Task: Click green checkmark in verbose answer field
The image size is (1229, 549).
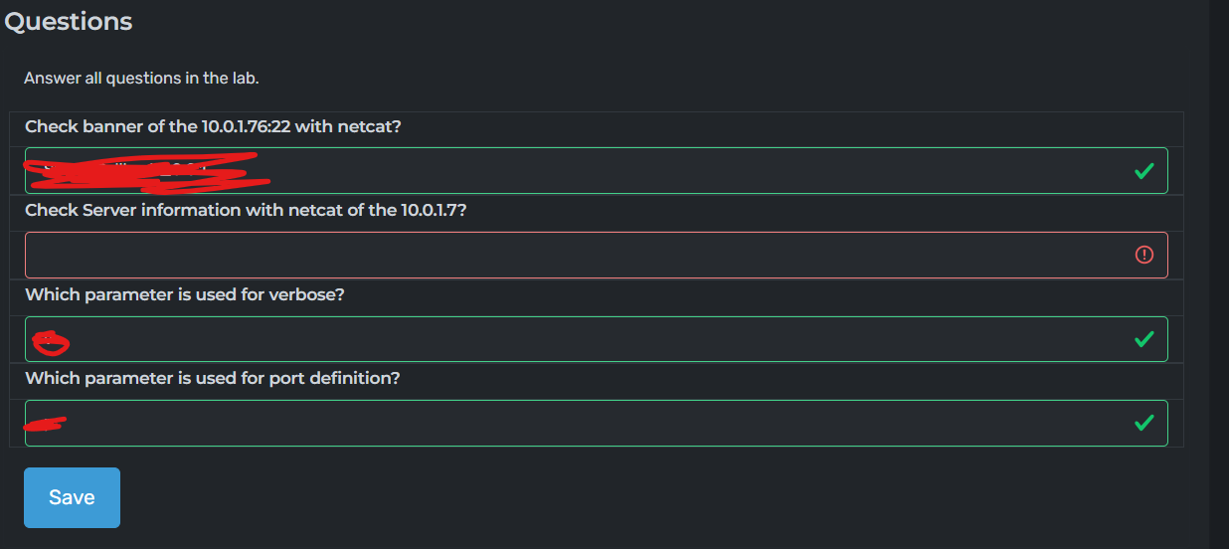Action: point(1143,339)
